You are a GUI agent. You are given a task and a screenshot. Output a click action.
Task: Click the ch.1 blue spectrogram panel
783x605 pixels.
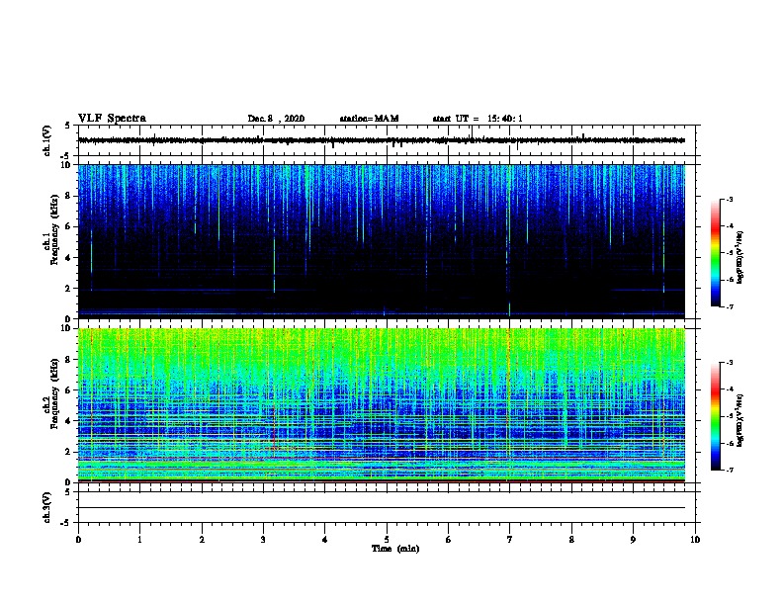point(382,241)
